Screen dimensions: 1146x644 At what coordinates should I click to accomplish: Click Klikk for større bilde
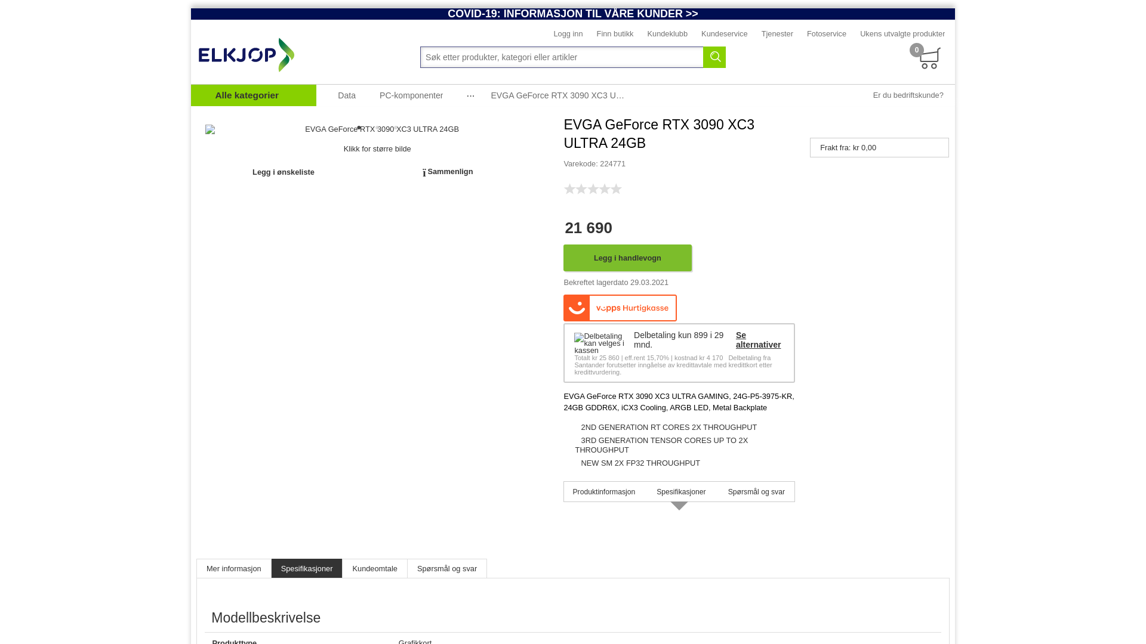(377, 149)
